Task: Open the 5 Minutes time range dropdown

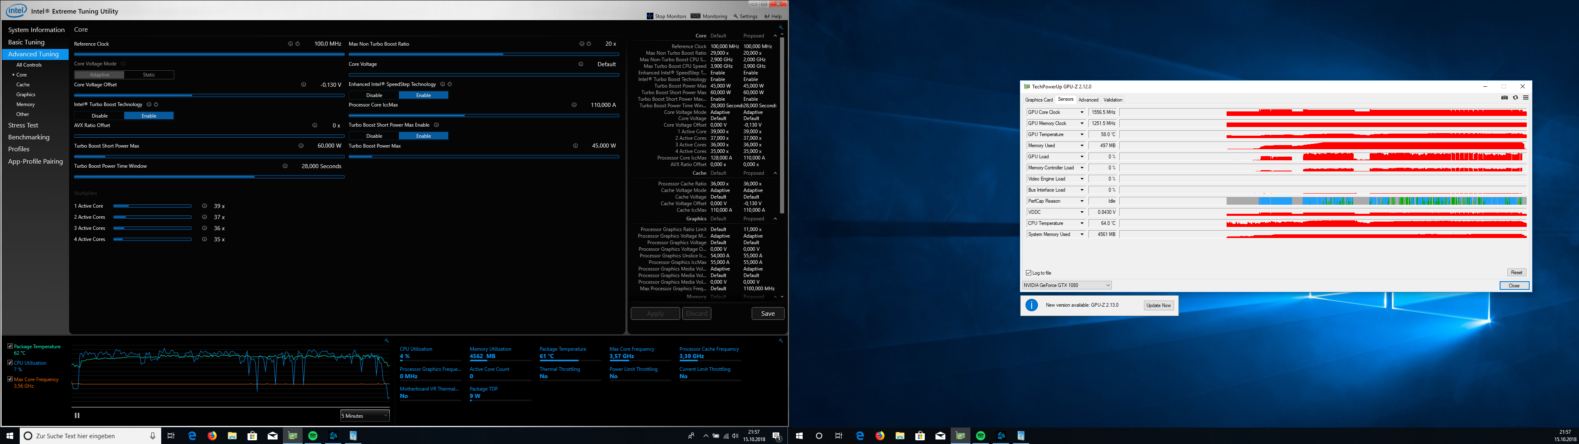Action: [365, 416]
